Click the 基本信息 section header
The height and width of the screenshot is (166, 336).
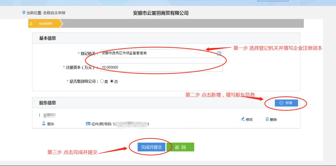tap(47, 38)
